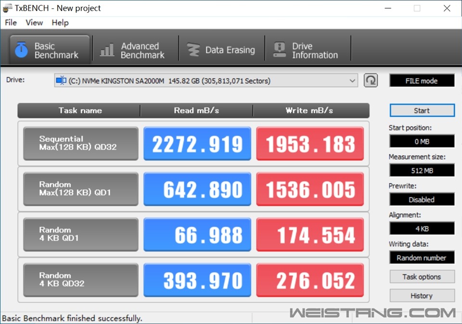The image size is (462, 324).
Task: Open the Task options dialog
Action: pyautogui.click(x=422, y=277)
